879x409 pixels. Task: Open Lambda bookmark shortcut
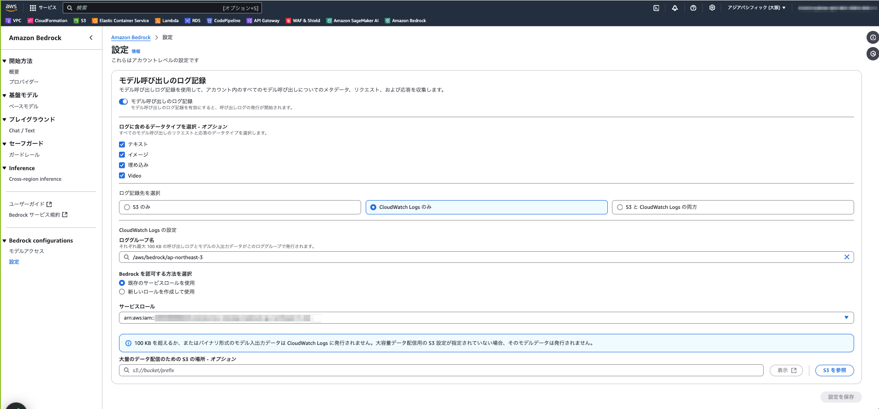click(x=167, y=21)
